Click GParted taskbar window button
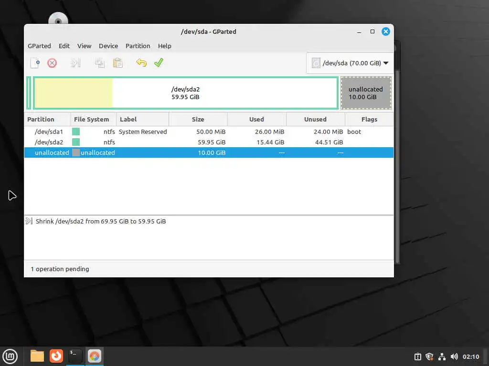The image size is (489, 366). [x=94, y=356]
